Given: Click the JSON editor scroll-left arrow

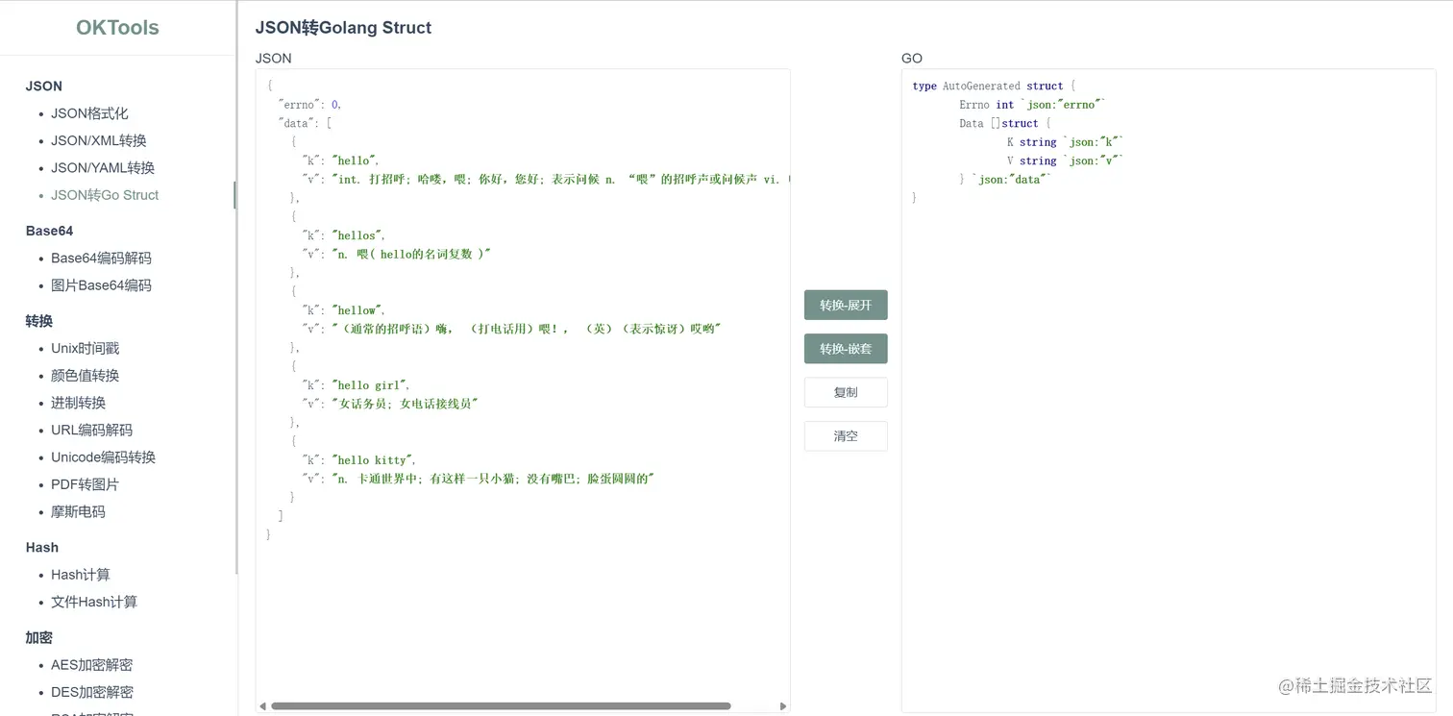Looking at the screenshot, I should (262, 706).
